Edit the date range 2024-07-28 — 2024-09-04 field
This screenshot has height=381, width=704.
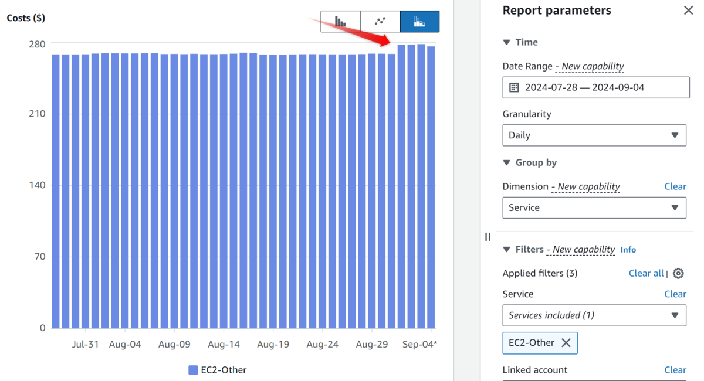pyautogui.click(x=596, y=87)
